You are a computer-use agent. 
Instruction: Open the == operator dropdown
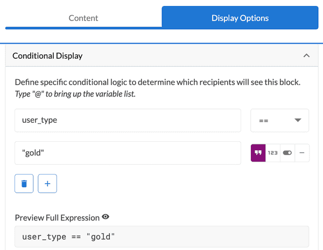tap(279, 120)
